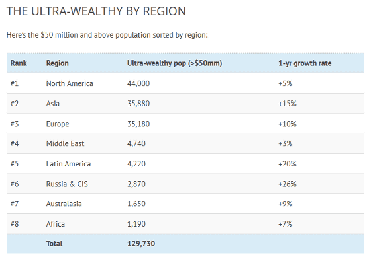Select the Ultra-wealthy pop column header
Screen dimensions: 371x259
[174, 63]
